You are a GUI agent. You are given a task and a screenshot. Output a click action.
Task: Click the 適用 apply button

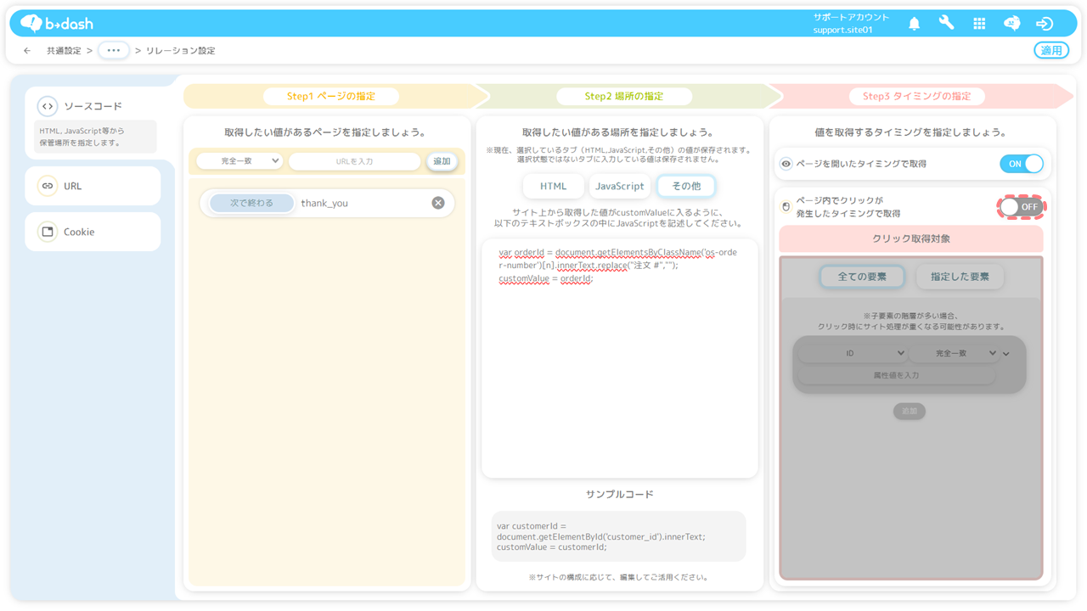point(1051,50)
